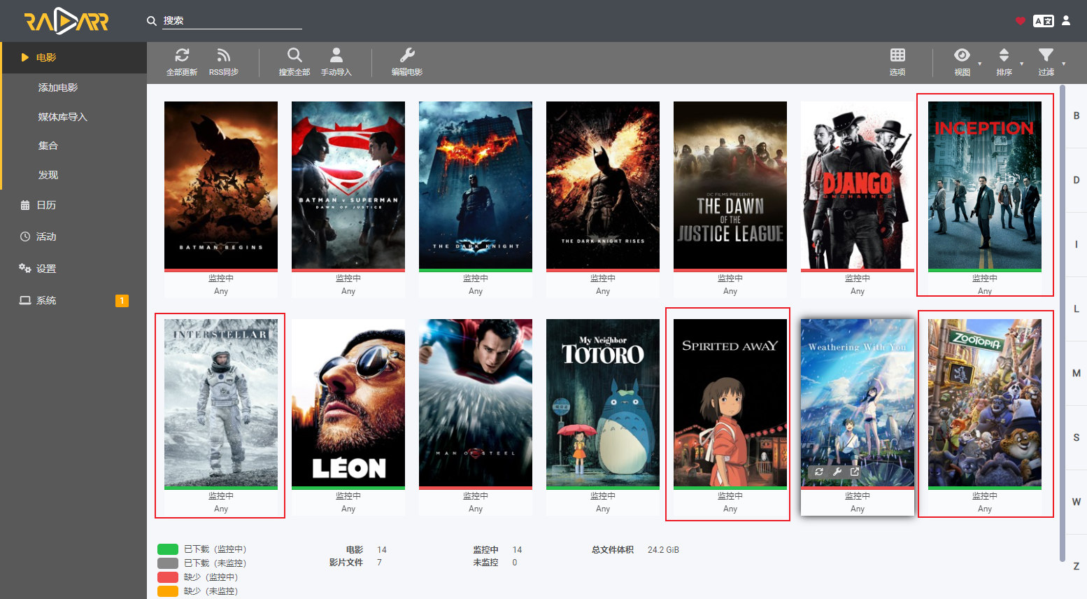Open the language switch icon
The image size is (1087, 599).
(1044, 21)
